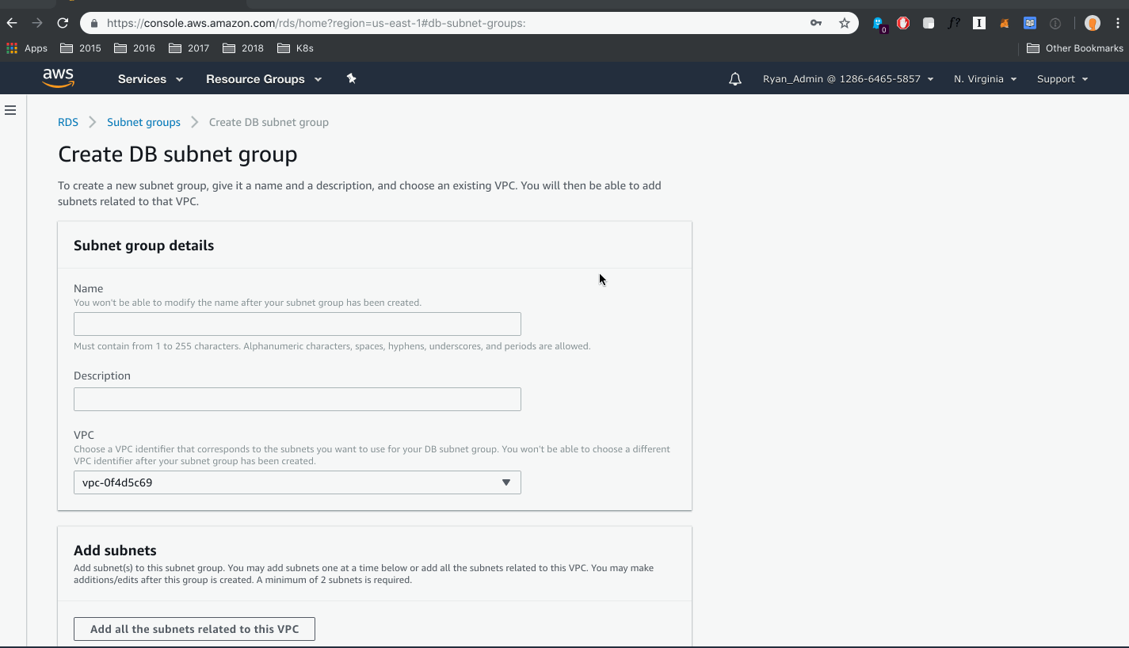Open the Apps launcher on the bookmarks bar
The image size is (1129, 648).
coord(12,48)
